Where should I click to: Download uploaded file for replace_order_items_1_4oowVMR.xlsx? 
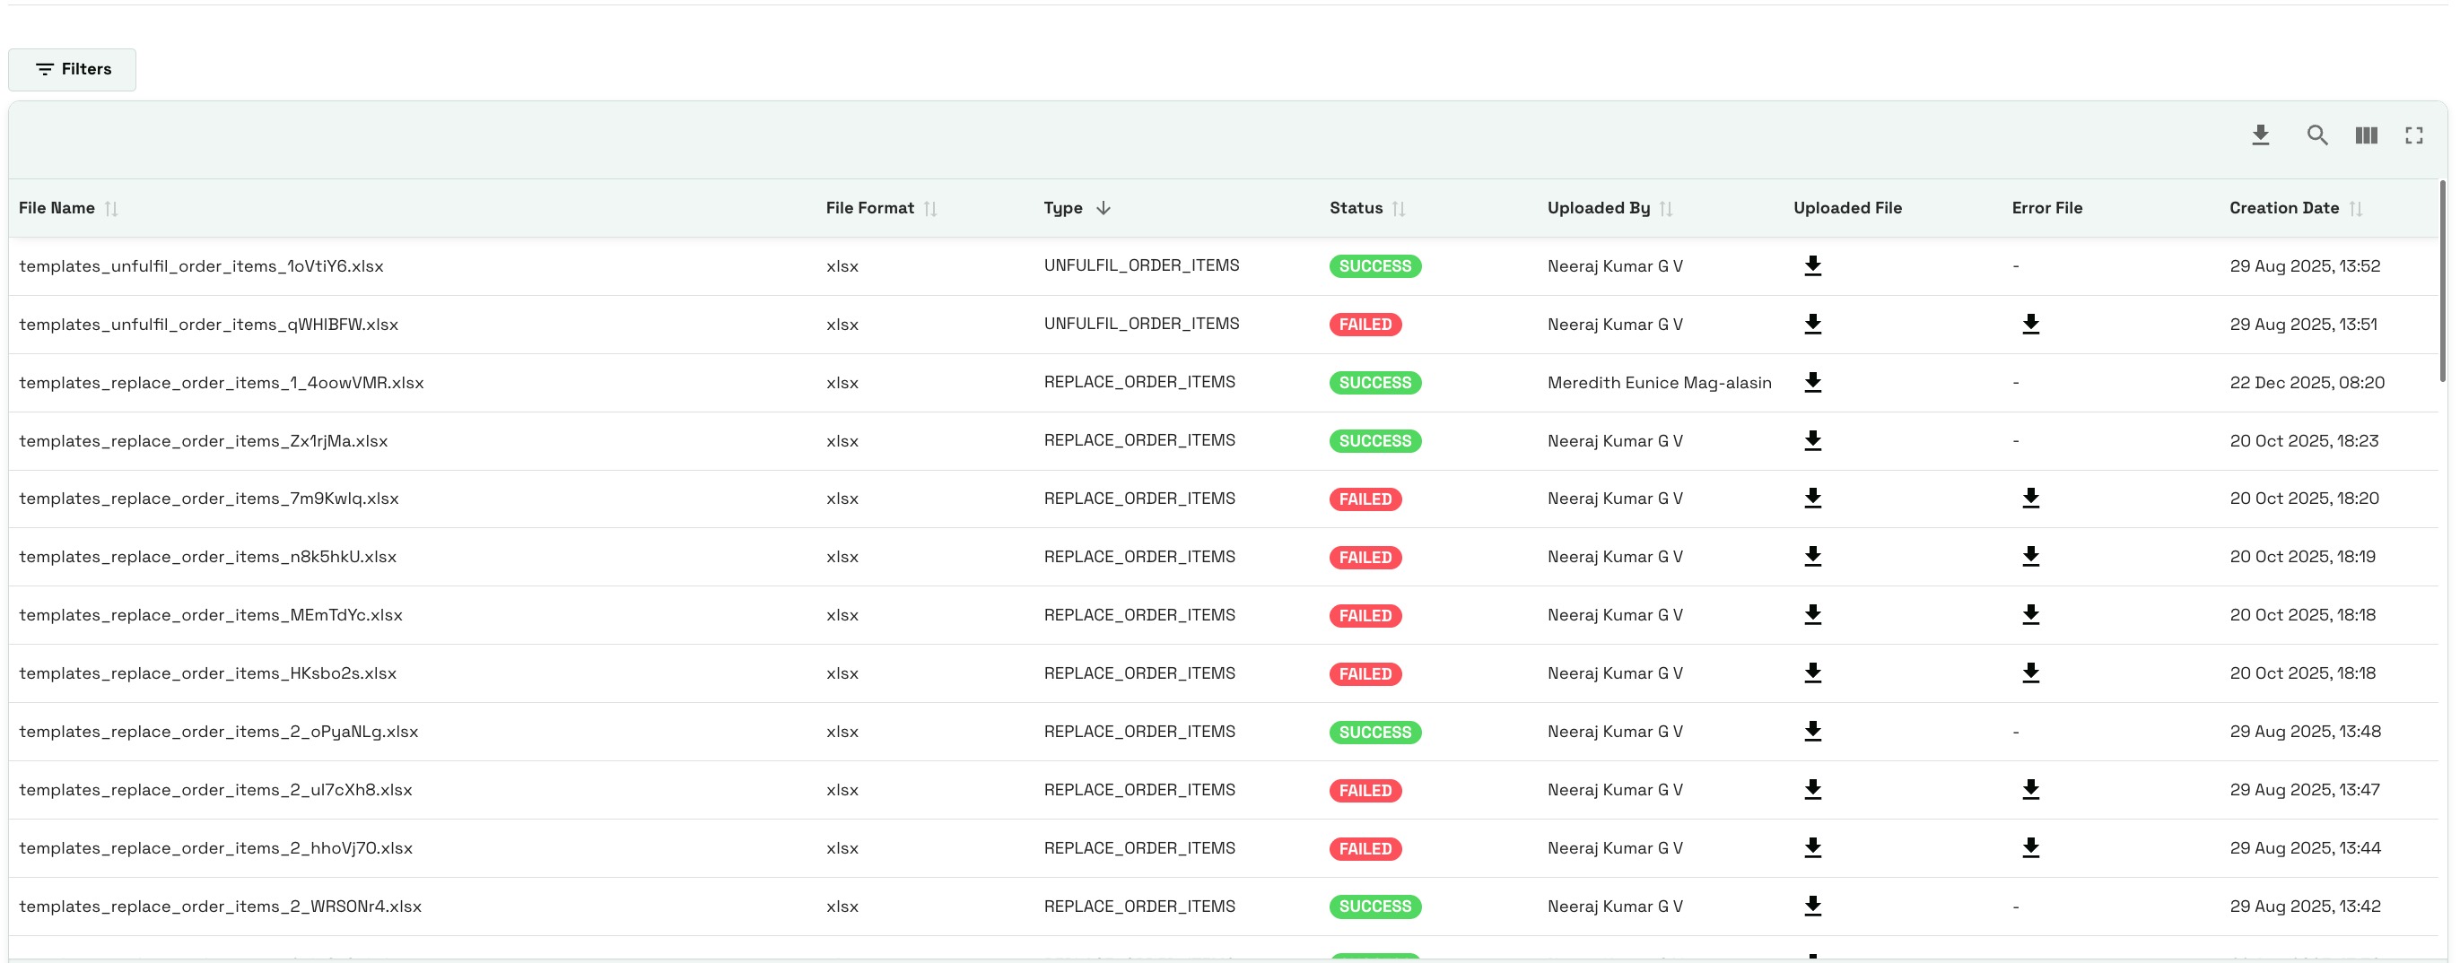pos(1812,383)
